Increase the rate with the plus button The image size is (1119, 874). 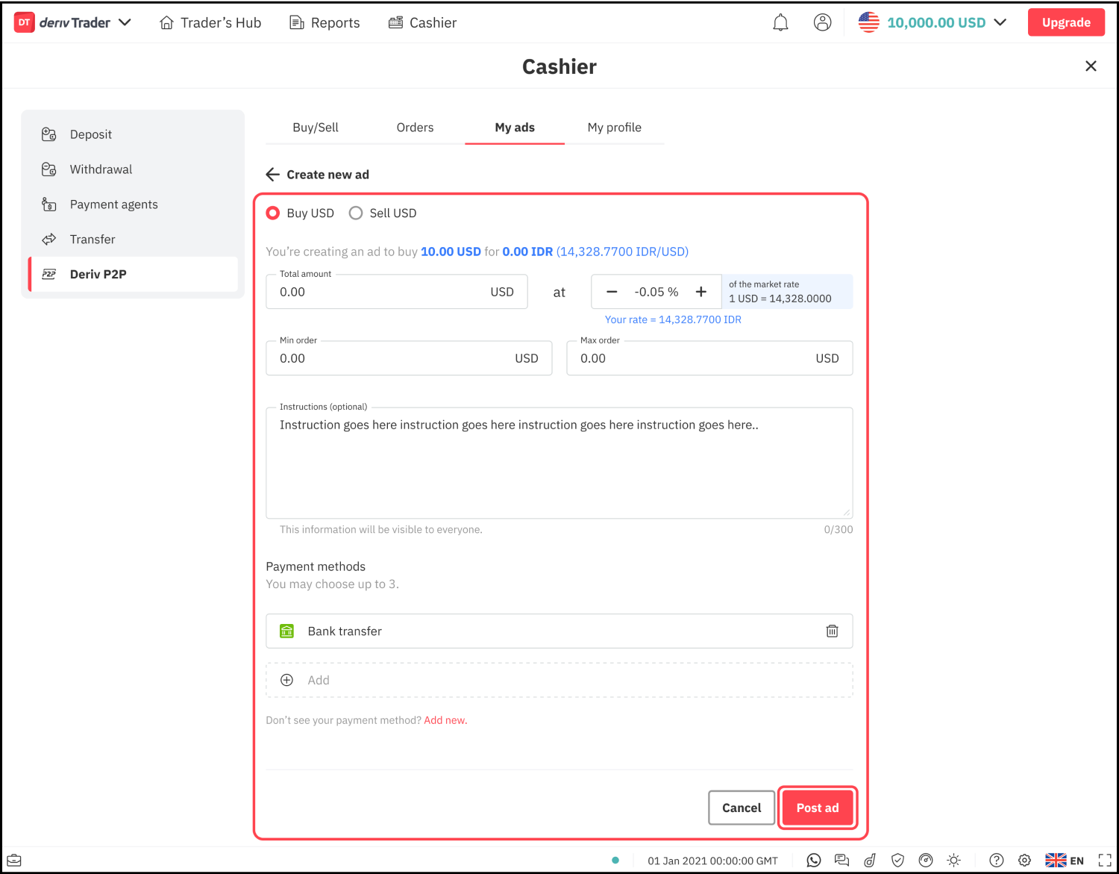click(701, 292)
